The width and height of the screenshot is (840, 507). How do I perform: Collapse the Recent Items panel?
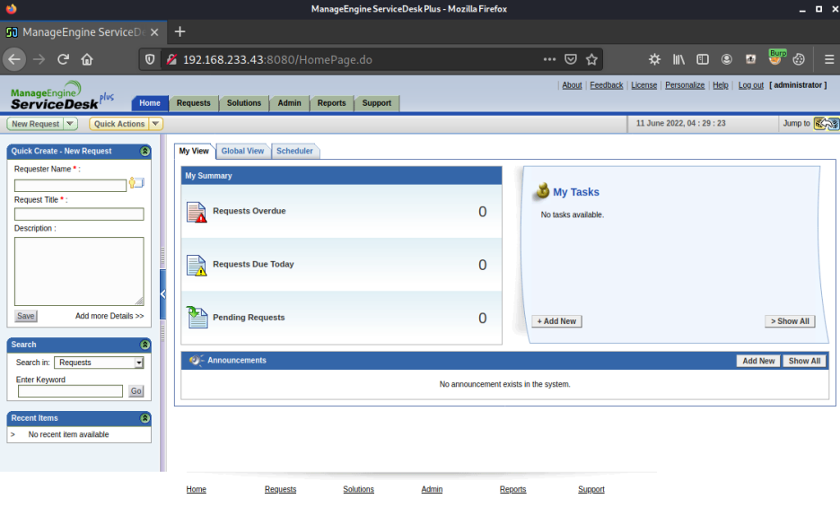pos(144,418)
